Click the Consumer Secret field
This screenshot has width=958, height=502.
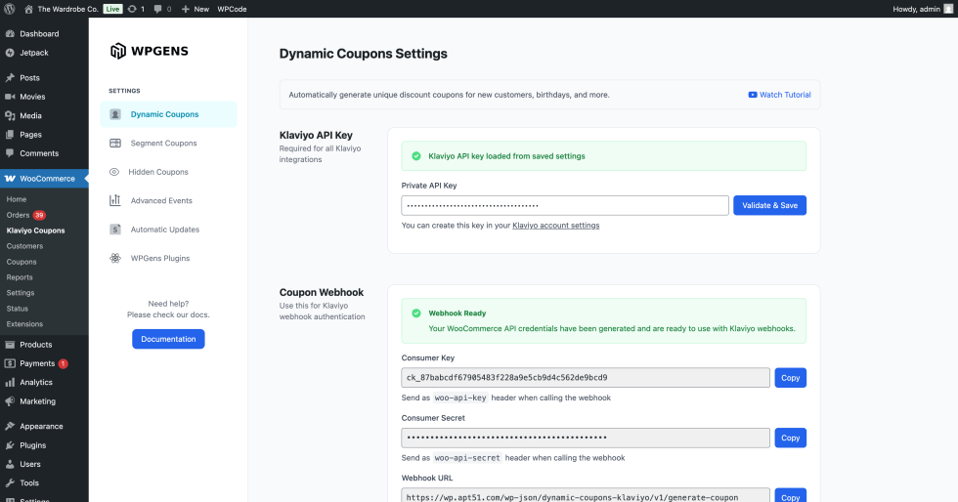pyautogui.click(x=586, y=438)
